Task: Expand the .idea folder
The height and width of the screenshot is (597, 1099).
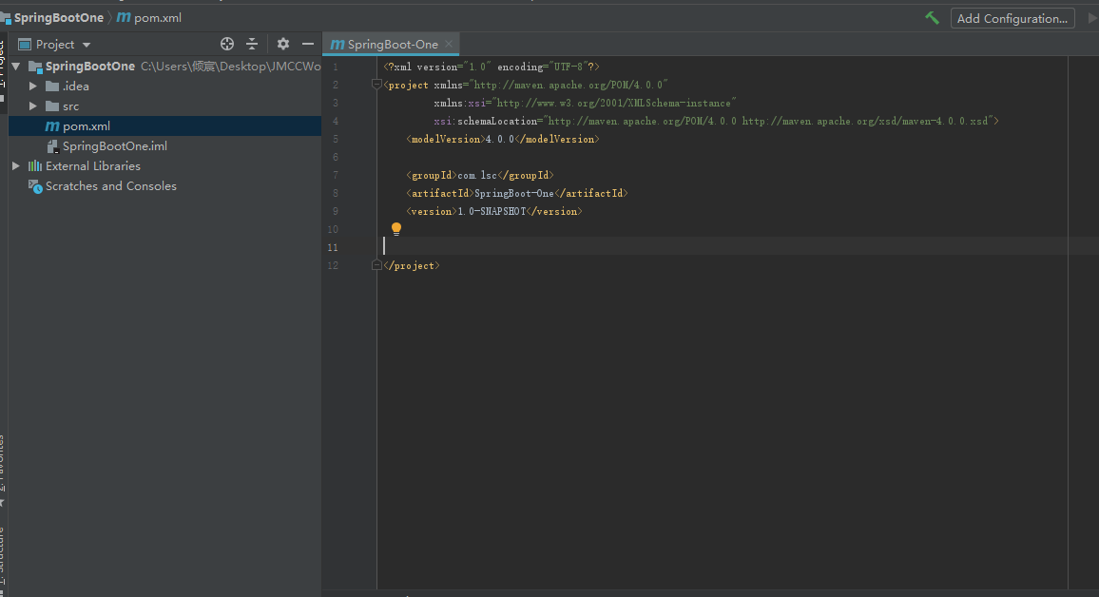Action: click(32, 87)
